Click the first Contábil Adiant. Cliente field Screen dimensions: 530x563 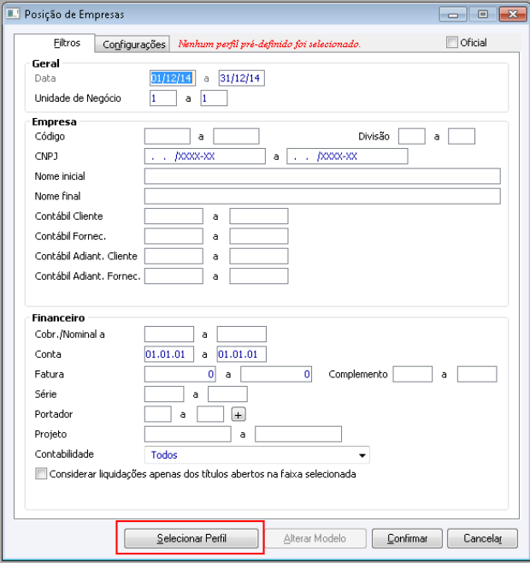click(174, 257)
